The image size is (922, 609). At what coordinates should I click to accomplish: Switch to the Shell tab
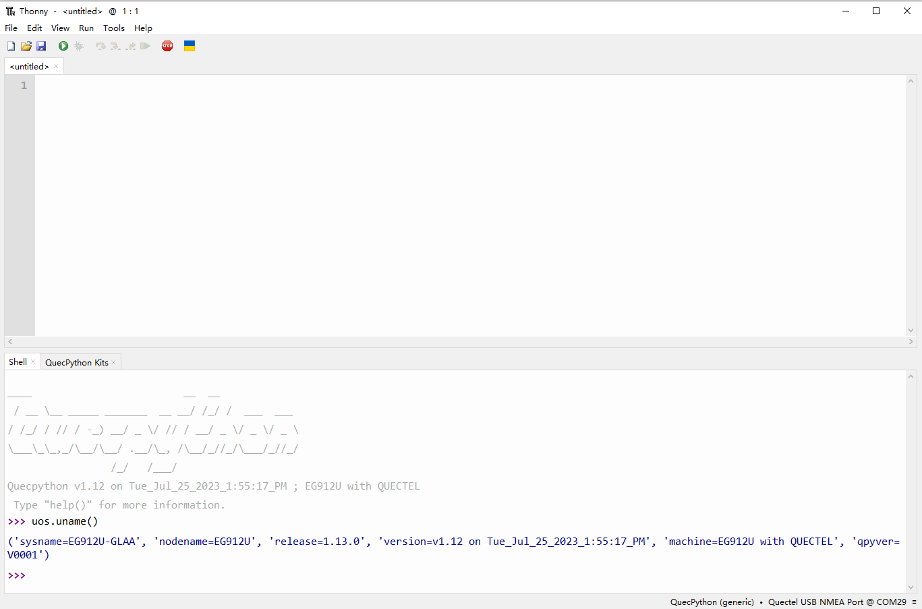coord(18,362)
